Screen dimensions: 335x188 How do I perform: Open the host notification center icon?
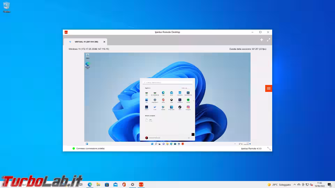(329, 185)
